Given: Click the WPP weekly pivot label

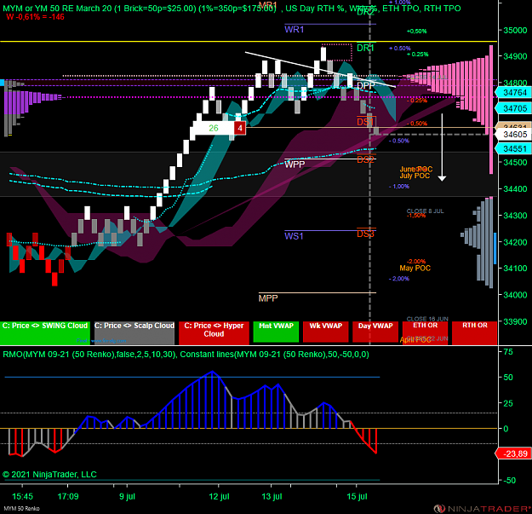Looking at the screenshot, I should [x=295, y=165].
